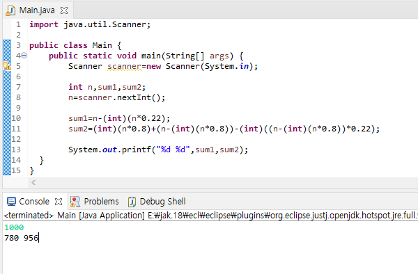Select the Main.java editor tab
Screen dimensions: 418x274
pyautogui.click(x=37, y=10)
